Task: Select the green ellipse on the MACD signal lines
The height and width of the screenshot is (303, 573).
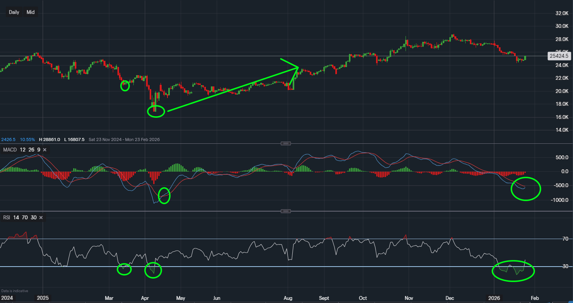Action: click(525, 189)
